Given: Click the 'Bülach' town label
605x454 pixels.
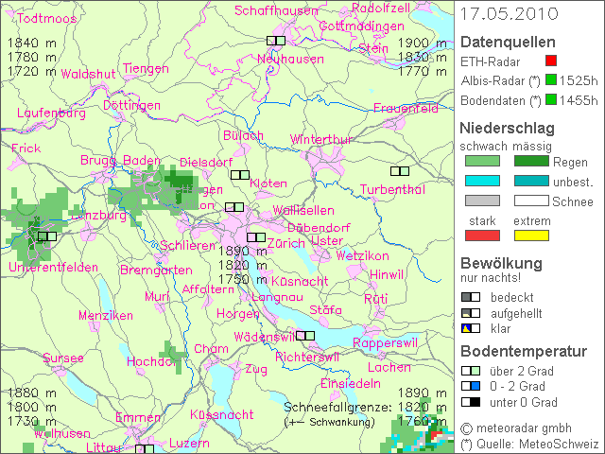Looking at the screenshot, I should [x=244, y=135].
